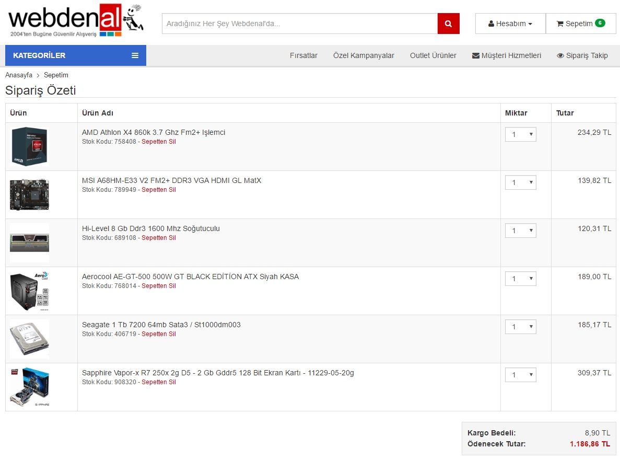Open quantity dropdown for Seagate 1 Tb
This screenshot has height=460, width=620.
tap(521, 327)
